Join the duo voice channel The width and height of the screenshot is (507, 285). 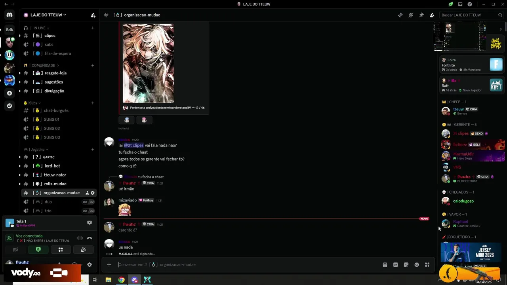point(59,202)
